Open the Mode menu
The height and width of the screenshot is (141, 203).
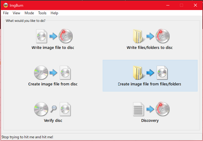pyautogui.click(x=29, y=13)
